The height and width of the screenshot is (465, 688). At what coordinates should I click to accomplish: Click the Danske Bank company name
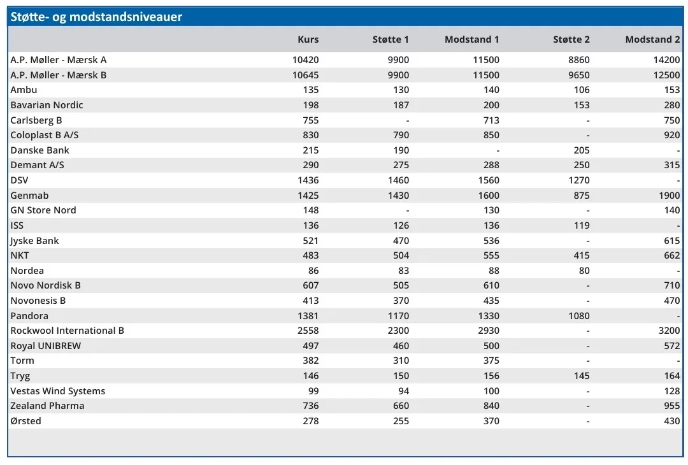[39, 150]
